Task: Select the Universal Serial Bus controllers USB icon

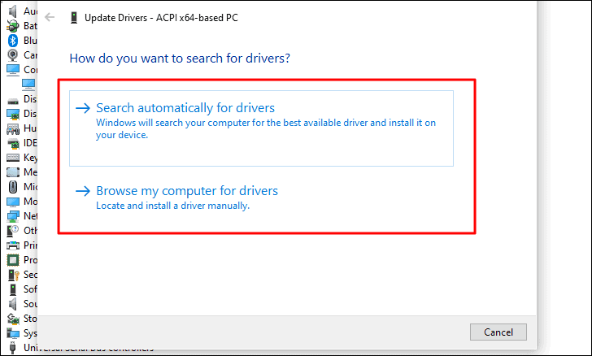Action: click(12, 348)
